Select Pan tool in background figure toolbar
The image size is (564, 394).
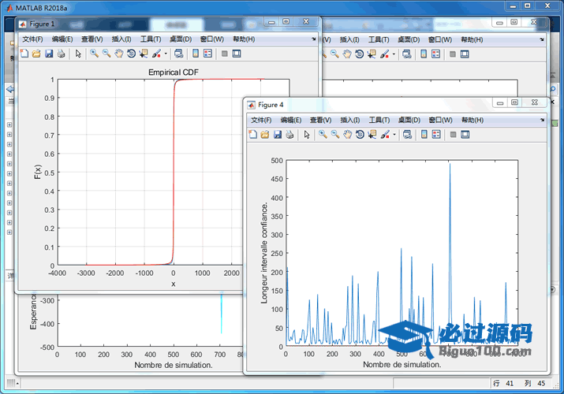coord(347,54)
